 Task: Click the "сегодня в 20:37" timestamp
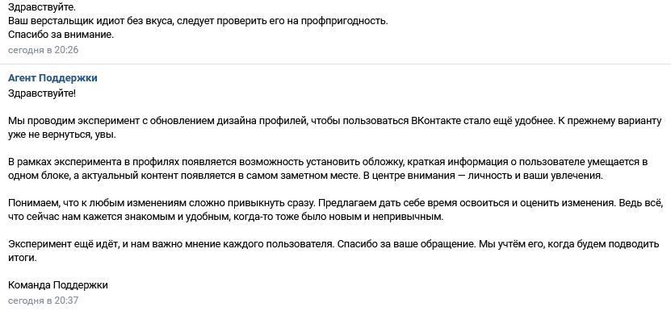tap(44, 301)
